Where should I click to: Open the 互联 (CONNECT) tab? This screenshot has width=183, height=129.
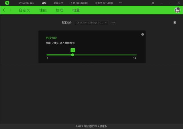coord(79,3)
